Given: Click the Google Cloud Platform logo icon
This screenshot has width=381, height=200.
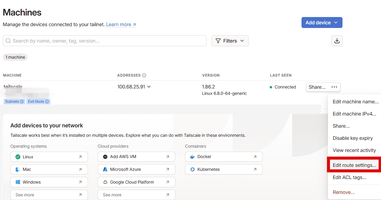Looking at the screenshot, I should [105, 182].
